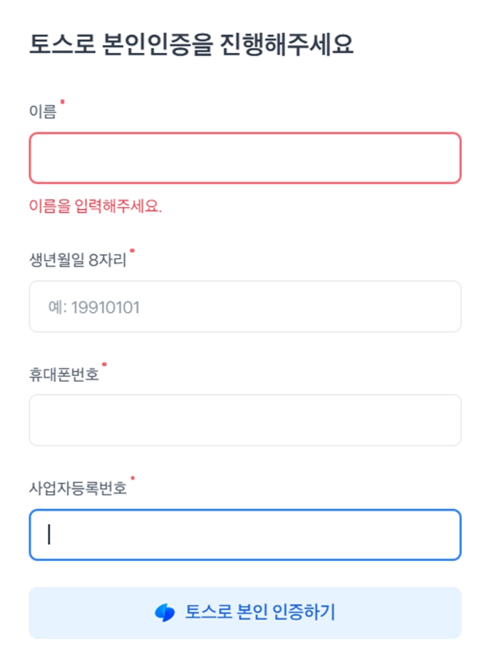Focus the 이름 input field
This screenshot has width=504, height=664.
(245, 158)
